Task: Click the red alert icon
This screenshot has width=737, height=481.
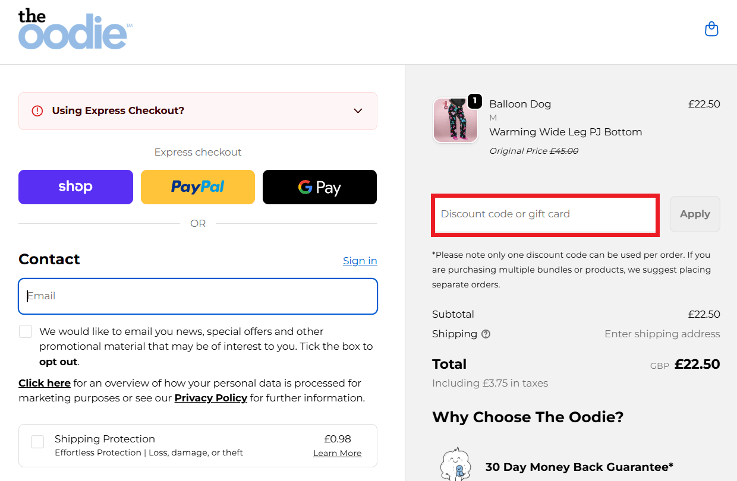Action: click(x=36, y=110)
